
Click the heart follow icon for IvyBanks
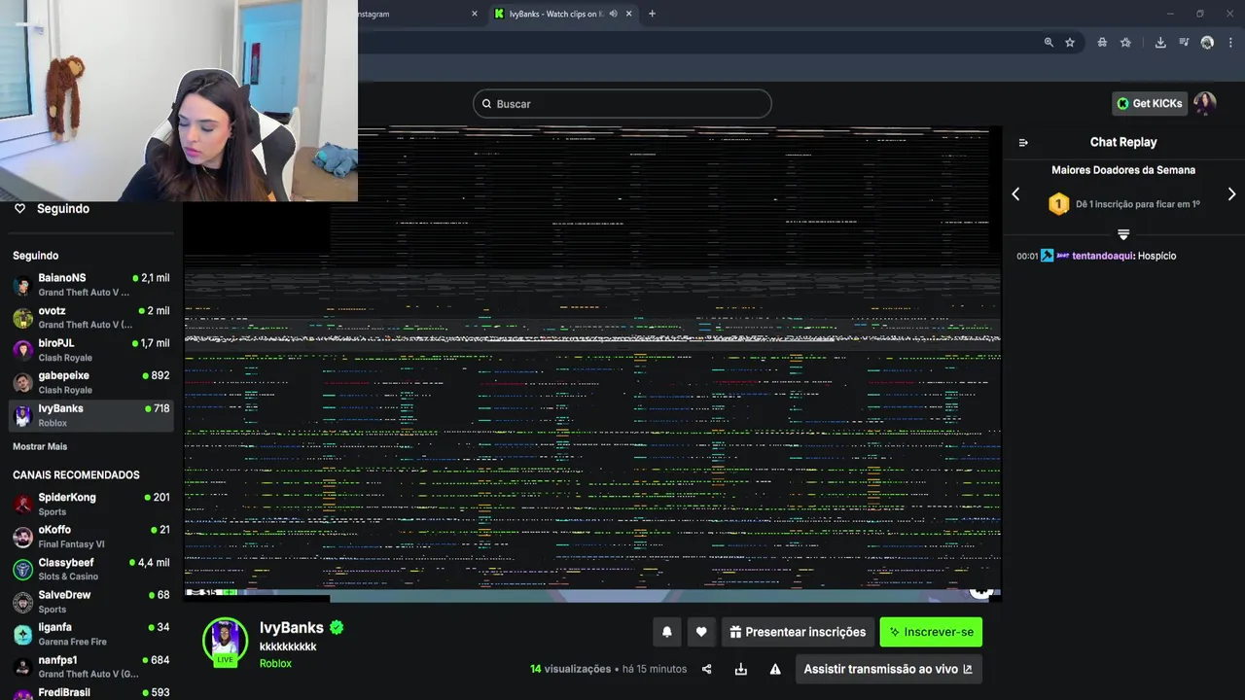click(x=701, y=632)
